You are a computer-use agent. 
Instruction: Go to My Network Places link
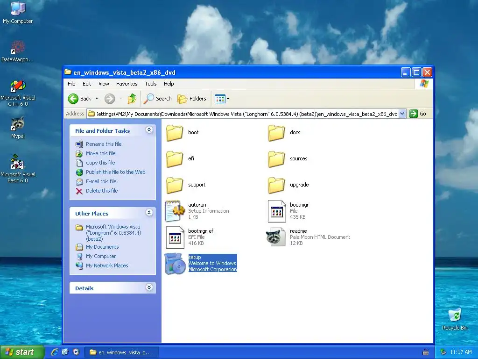click(107, 266)
